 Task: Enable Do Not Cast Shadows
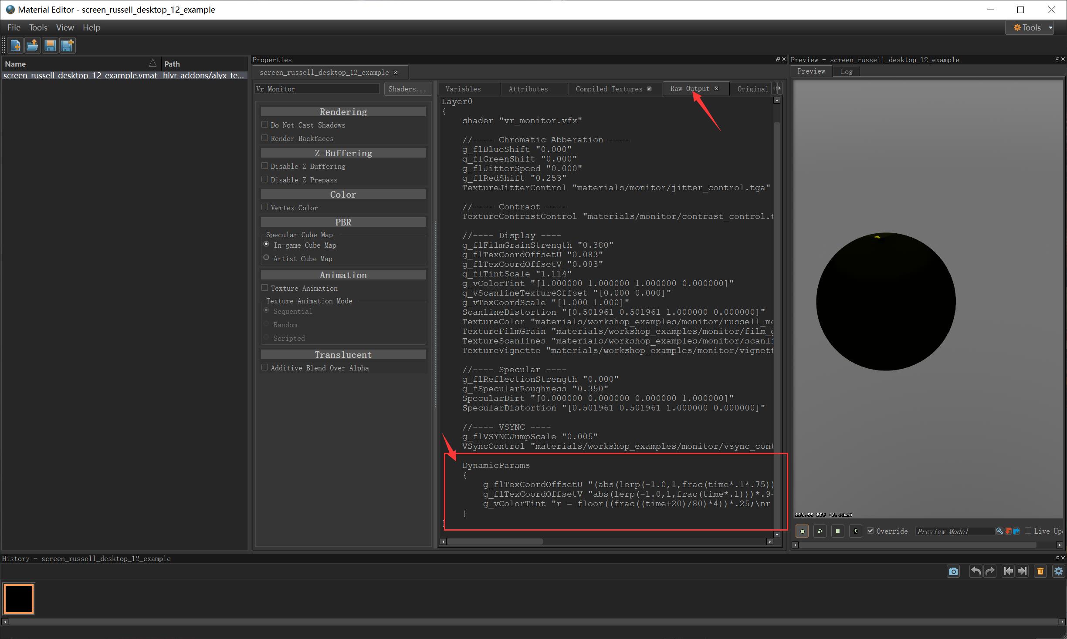(x=265, y=124)
